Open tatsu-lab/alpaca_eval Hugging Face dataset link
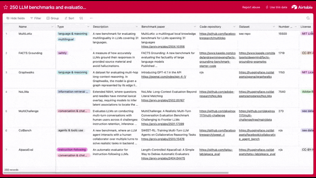Image resolution: width=316 pixels, height=178 pixels. pos(257,152)
